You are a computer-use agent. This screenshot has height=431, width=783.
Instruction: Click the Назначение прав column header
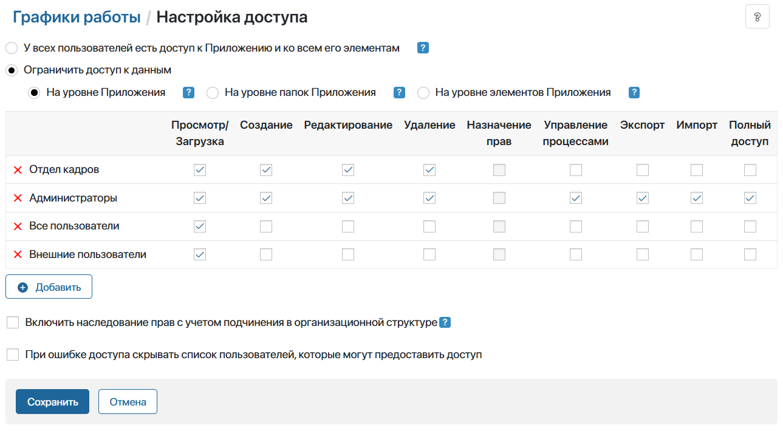[499, 134]
